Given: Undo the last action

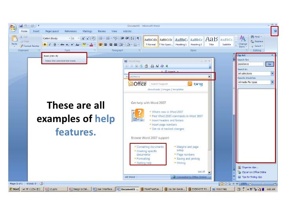Looking at the screenshot, I should coord(26,26).
